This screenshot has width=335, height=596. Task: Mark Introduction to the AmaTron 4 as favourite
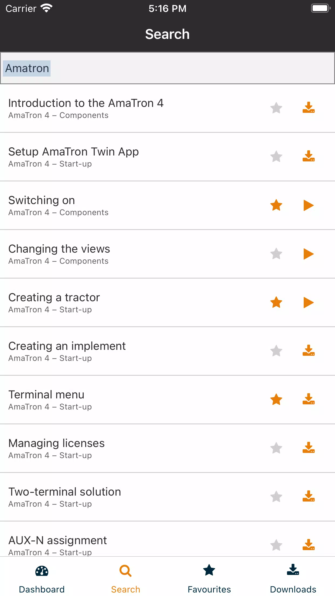click(x=276, y=108)
